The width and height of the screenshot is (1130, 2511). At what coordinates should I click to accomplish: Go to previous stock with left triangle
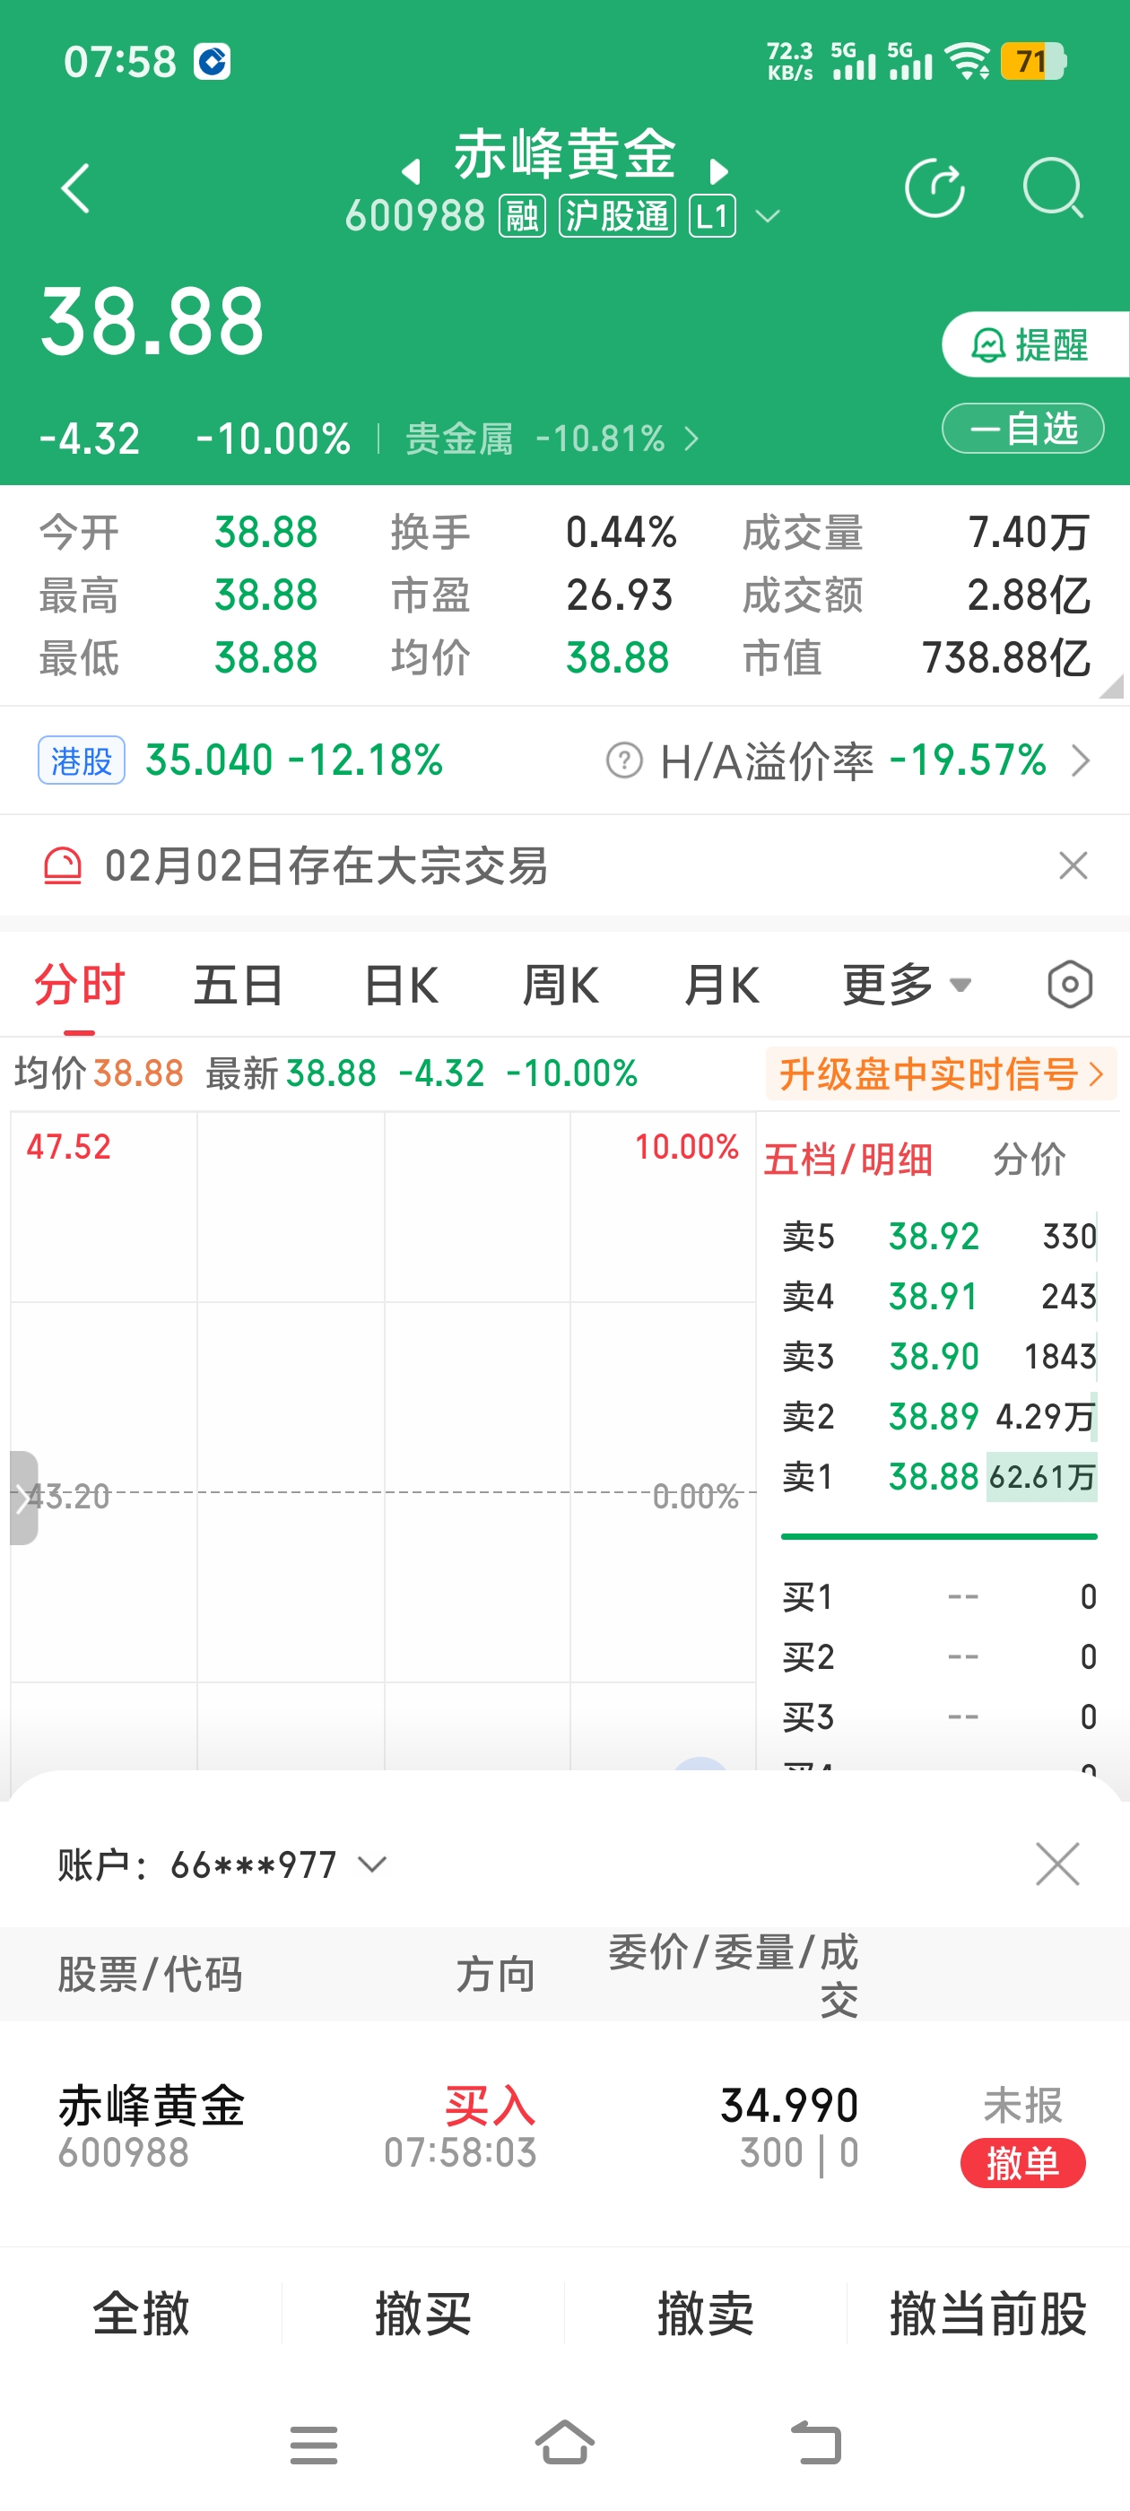[412, 171]
